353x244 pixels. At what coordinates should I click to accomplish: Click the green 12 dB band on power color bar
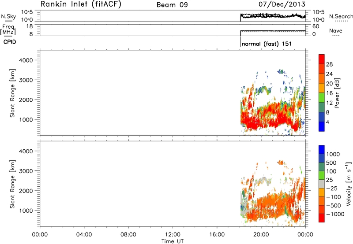(x=322, y=98)
